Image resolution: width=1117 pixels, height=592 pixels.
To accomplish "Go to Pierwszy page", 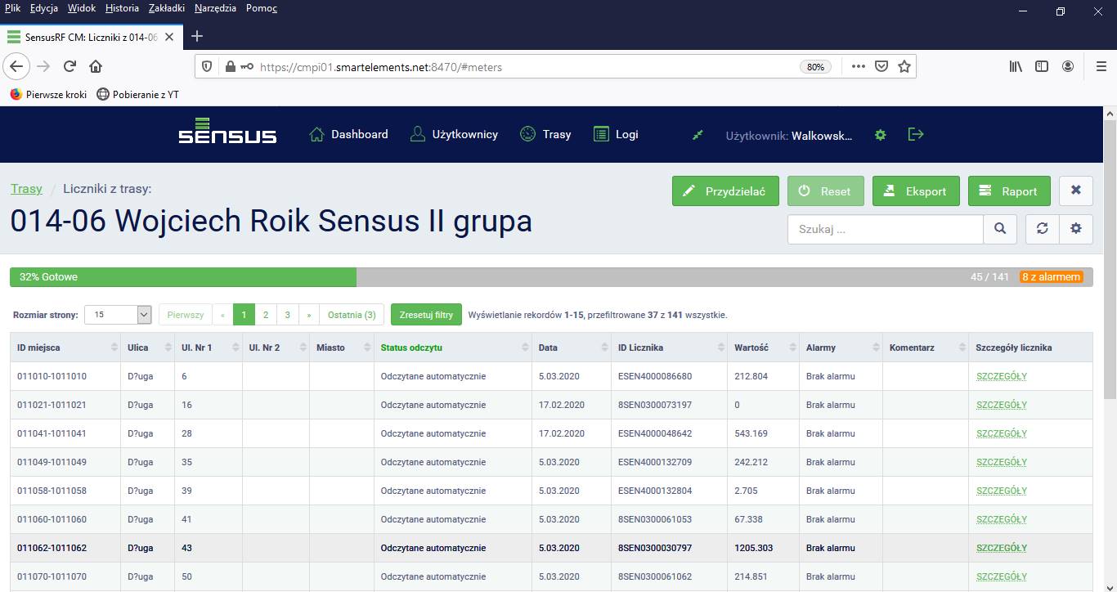I will click(x=185, y=315).
